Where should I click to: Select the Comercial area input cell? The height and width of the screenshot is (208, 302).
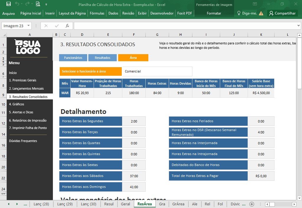(x=157, y=71)
